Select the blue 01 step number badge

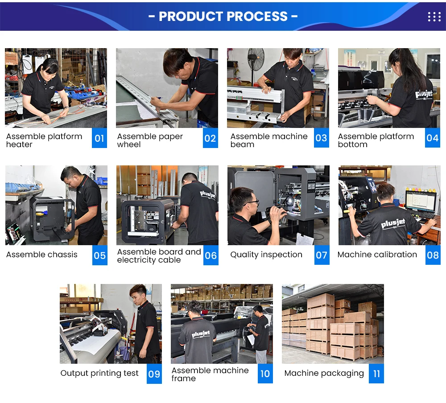point(99,138)
